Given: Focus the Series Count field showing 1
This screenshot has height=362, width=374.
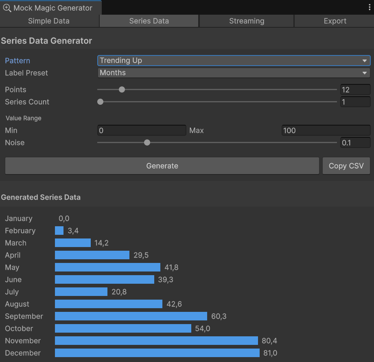Looking at the screenshot, I should click(355, 102).
